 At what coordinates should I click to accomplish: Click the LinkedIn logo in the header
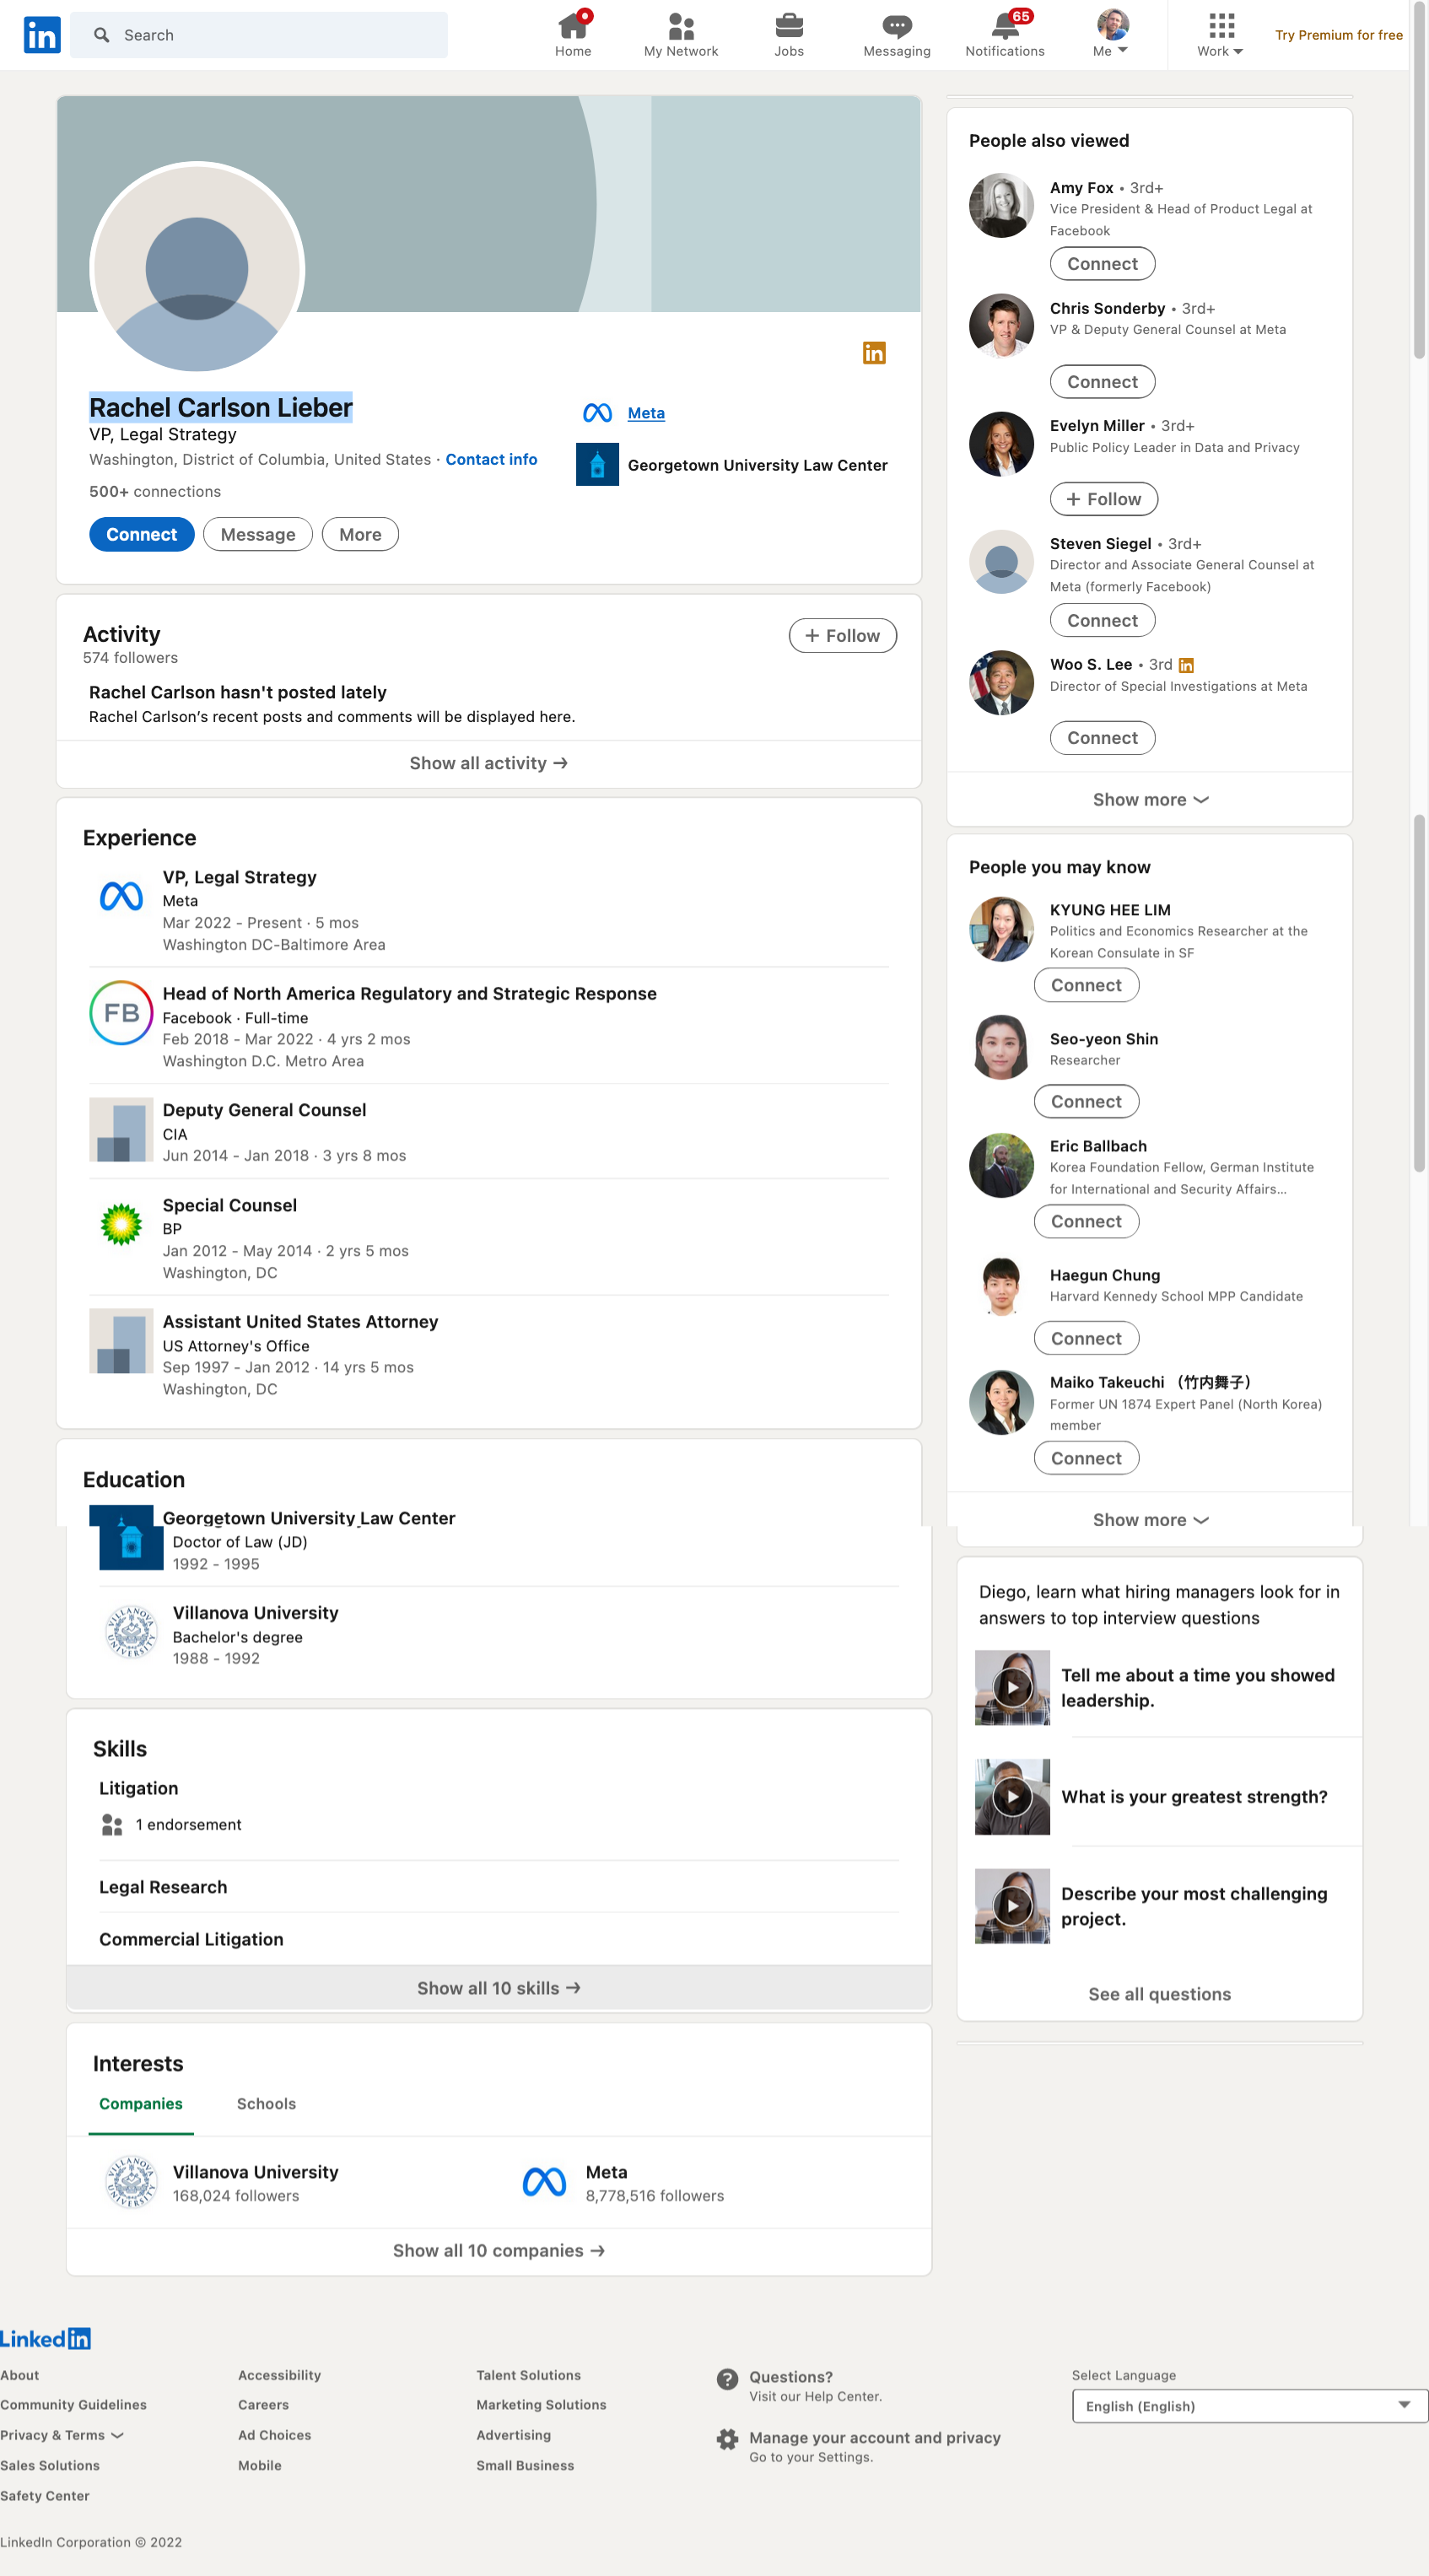point(41,35)
